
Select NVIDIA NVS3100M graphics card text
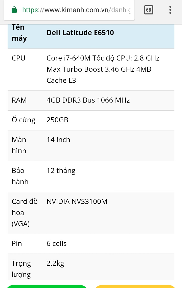click(x=77, y=201)
